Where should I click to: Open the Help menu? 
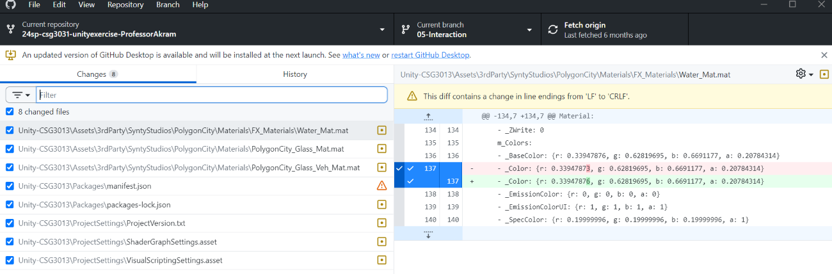pyautogui.click(x=200, y=4)
